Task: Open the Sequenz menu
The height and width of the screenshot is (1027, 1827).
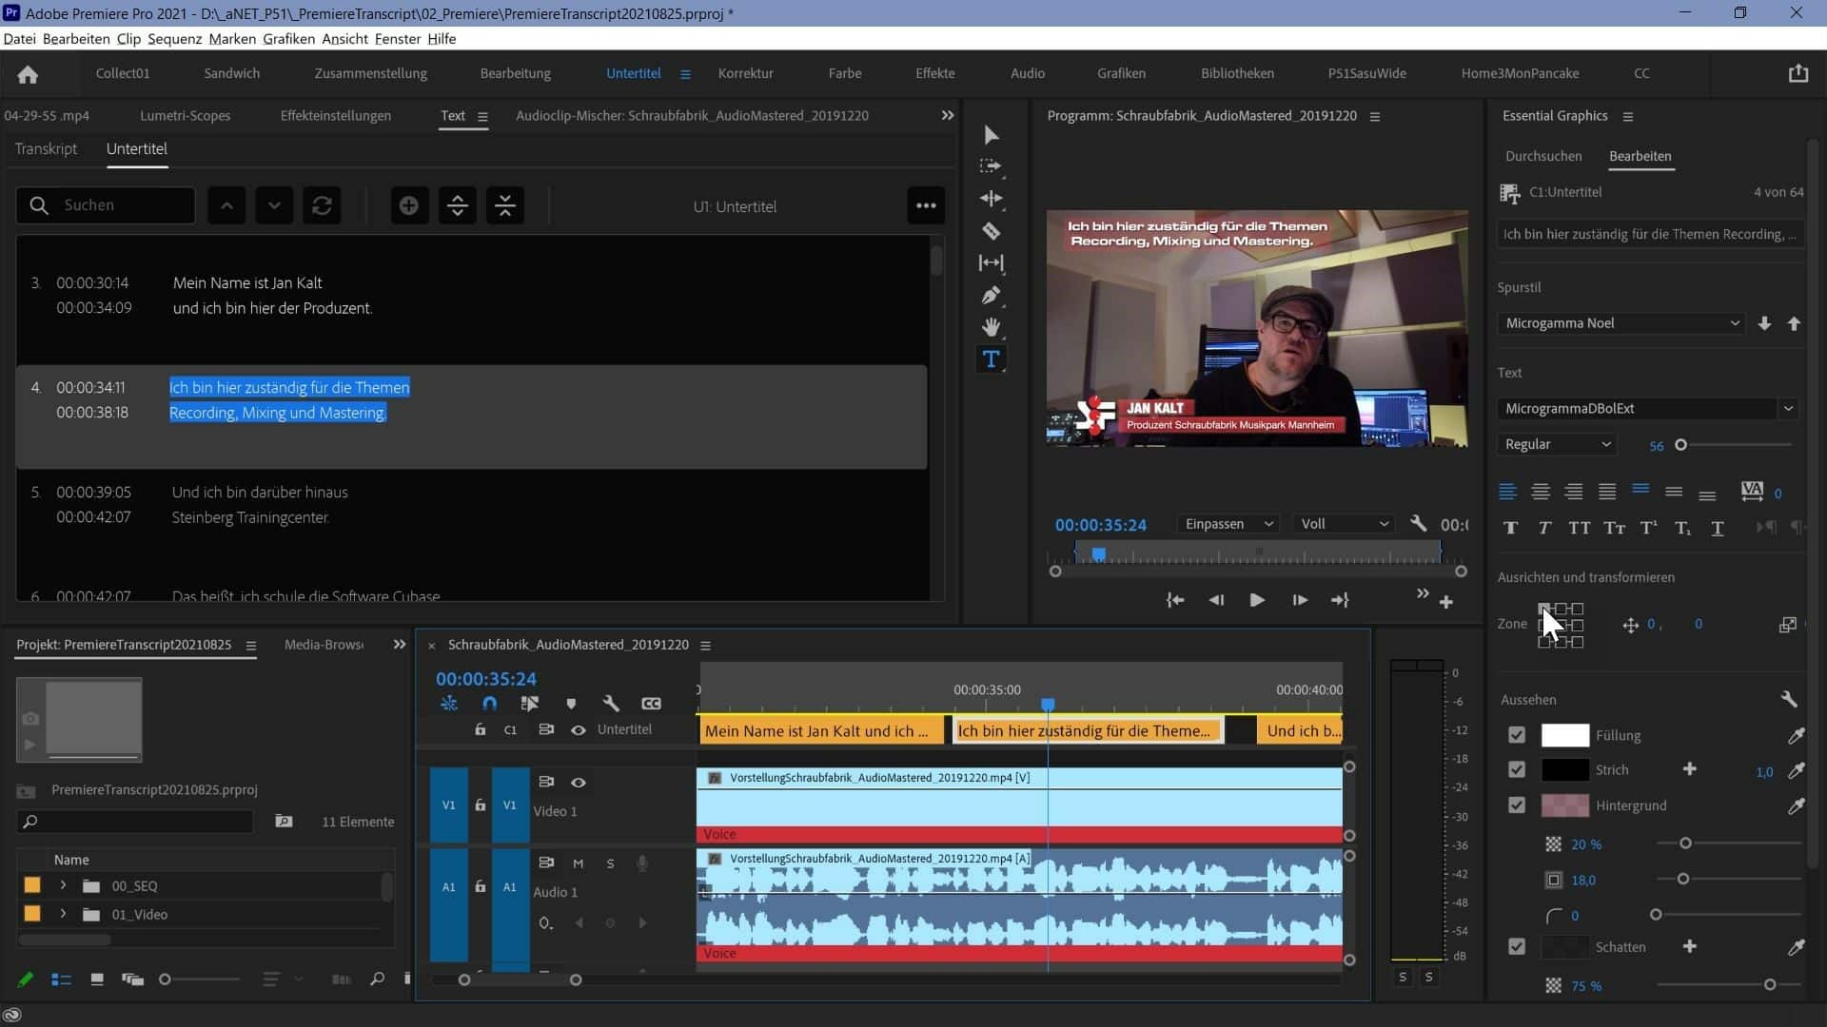Action: coord(173,39)
